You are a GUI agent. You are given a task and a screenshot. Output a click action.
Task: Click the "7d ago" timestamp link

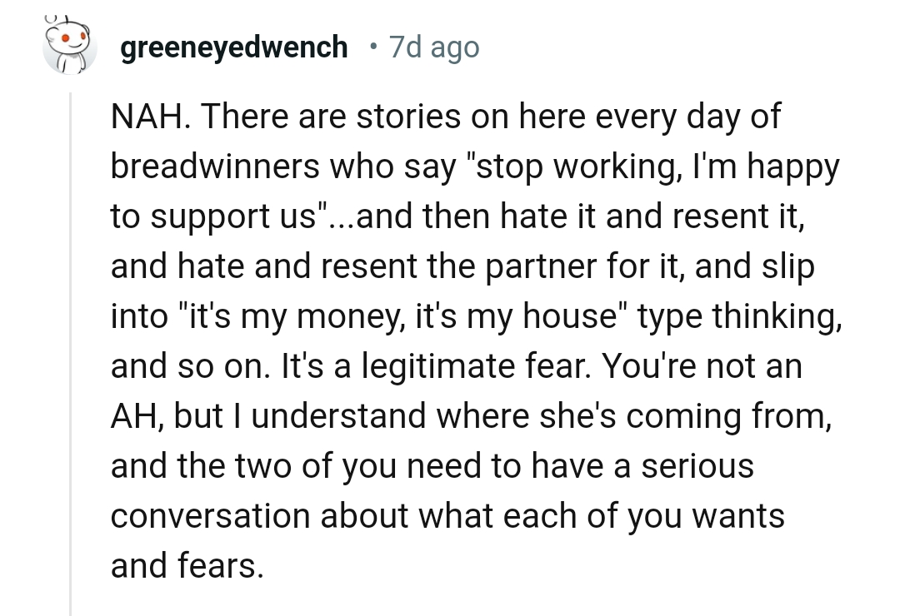tap(432, 47)
